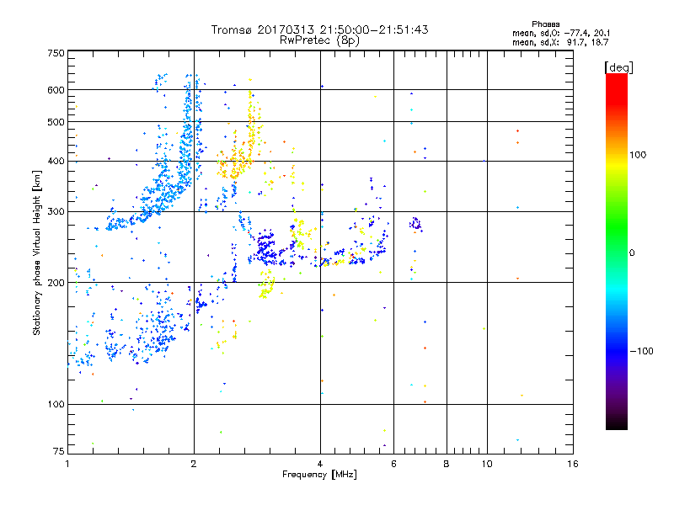The image size is (674, 505).
Task: Select the "mean, sd,O: -77.4, 20.1" line
Action: 561,33
